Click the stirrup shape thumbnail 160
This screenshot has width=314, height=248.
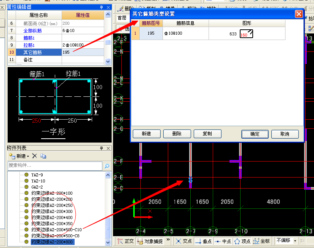(x=247, y=34)
